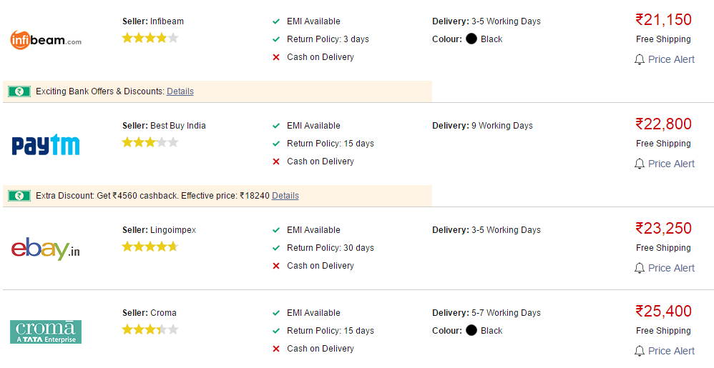Viewport: 714px width, 368px height.
Task: Open Details link for Exciting Bank Offers
Action: [x=180, y=91]
